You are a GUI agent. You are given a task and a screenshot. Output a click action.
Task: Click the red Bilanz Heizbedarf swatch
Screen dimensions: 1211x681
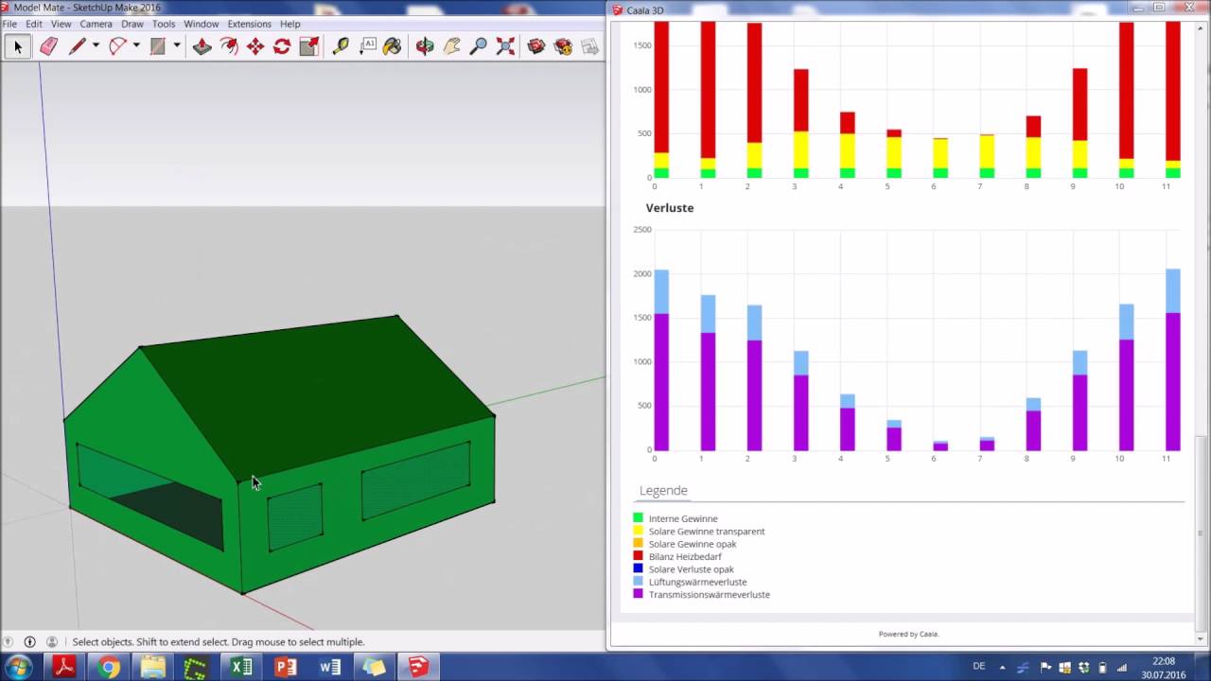coord(638,556)
